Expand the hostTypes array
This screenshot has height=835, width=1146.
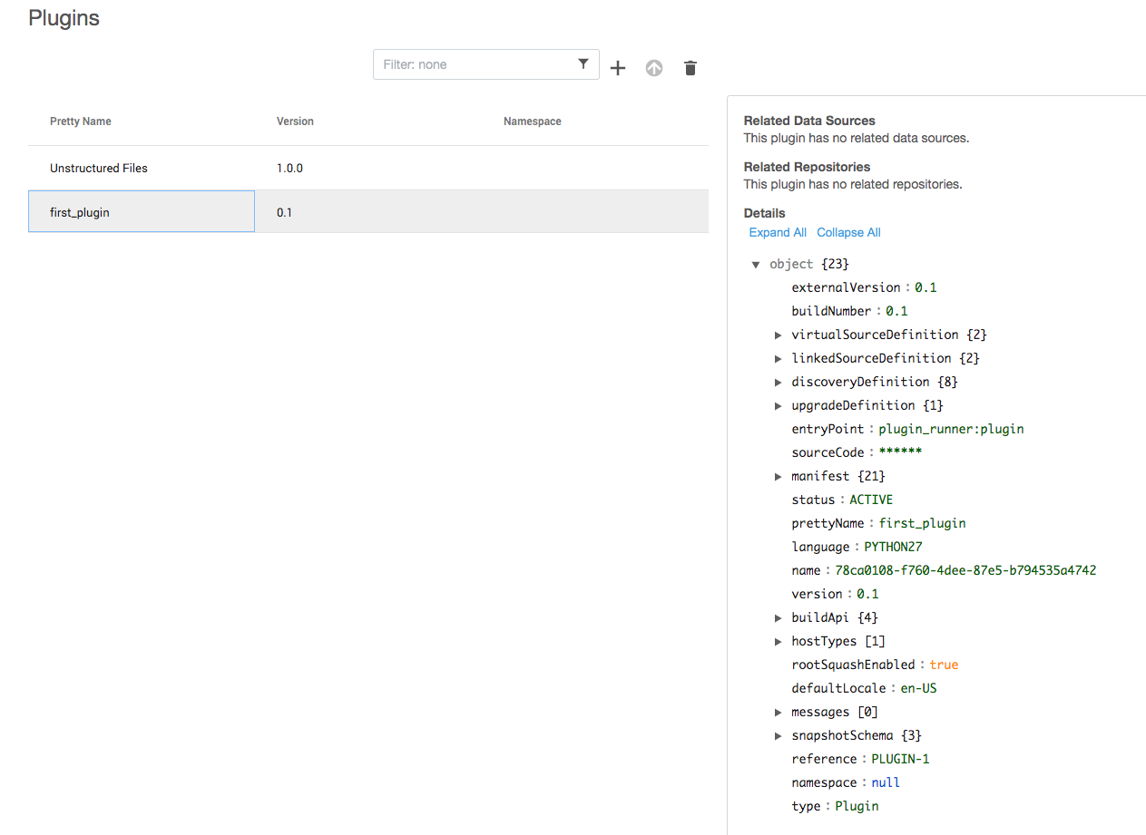click(x=779, y=642)
